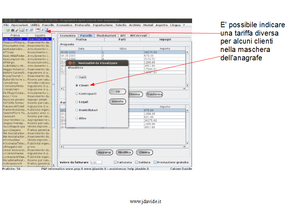Select the FIAT/Alfa Romeo row
The height and width of the screenshot is (218, 291).
(x=27, y=103)
